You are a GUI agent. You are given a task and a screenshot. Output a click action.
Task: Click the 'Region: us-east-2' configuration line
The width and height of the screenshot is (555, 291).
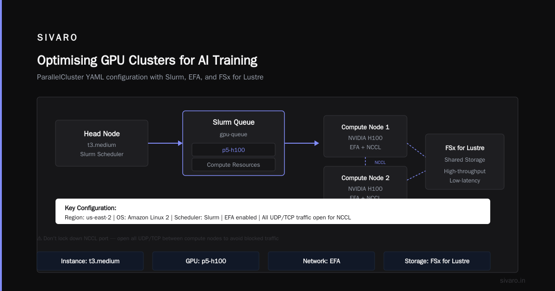[x=208, y=217]
